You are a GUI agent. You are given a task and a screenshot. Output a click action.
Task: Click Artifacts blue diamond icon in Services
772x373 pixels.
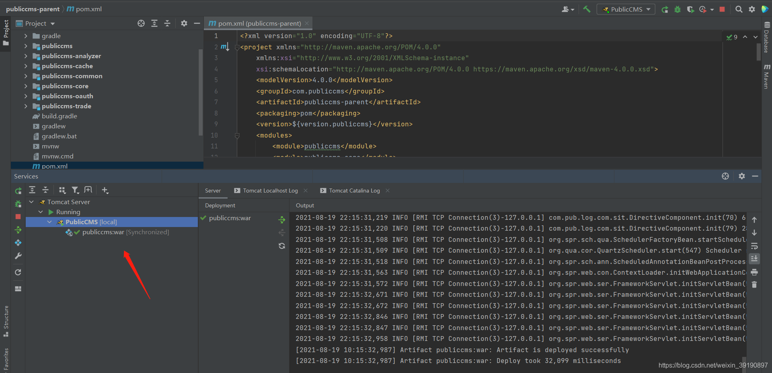pyautogui.click(x=18, y=243)
